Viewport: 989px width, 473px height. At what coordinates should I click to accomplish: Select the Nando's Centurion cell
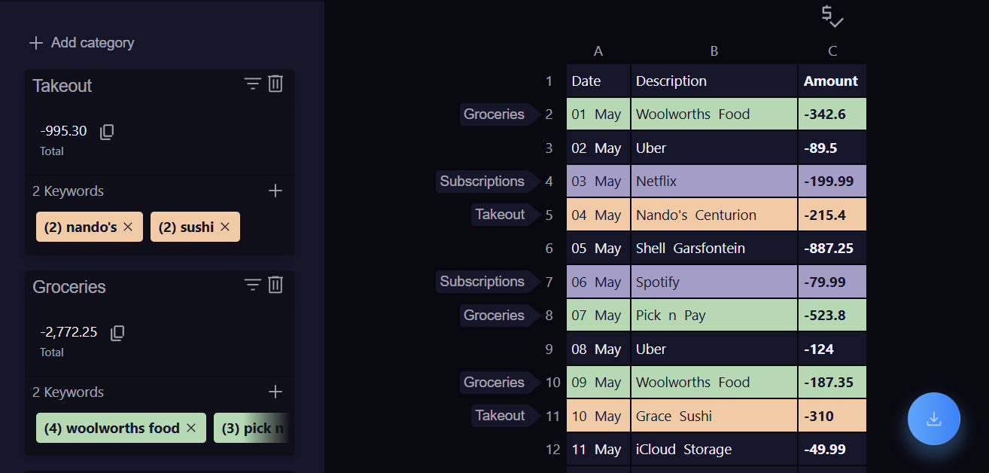(714, 215)
